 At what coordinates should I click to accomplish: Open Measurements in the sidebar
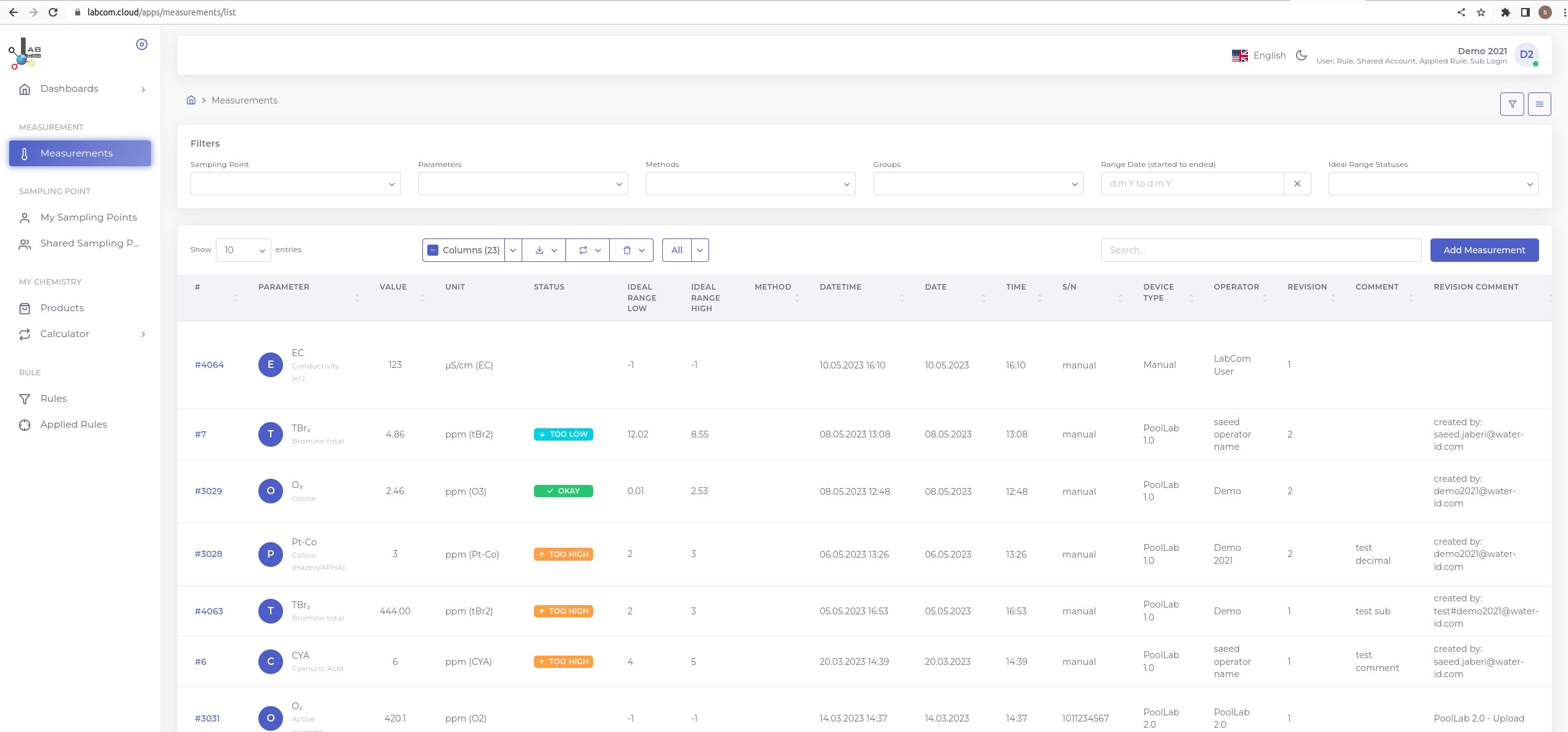tap(80, 153)
